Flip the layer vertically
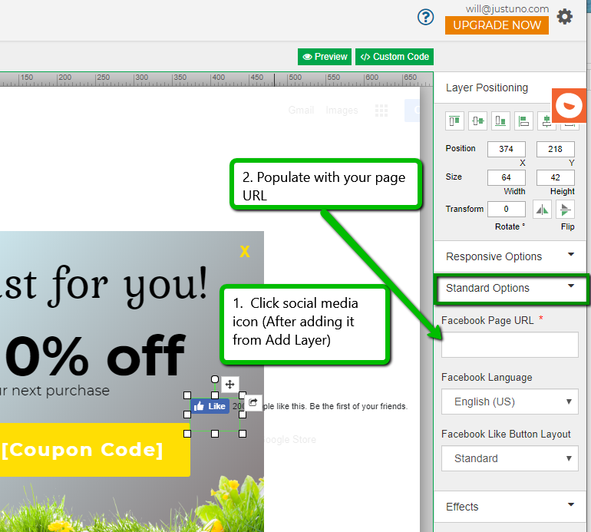591x532 pixels. (566, 210)
